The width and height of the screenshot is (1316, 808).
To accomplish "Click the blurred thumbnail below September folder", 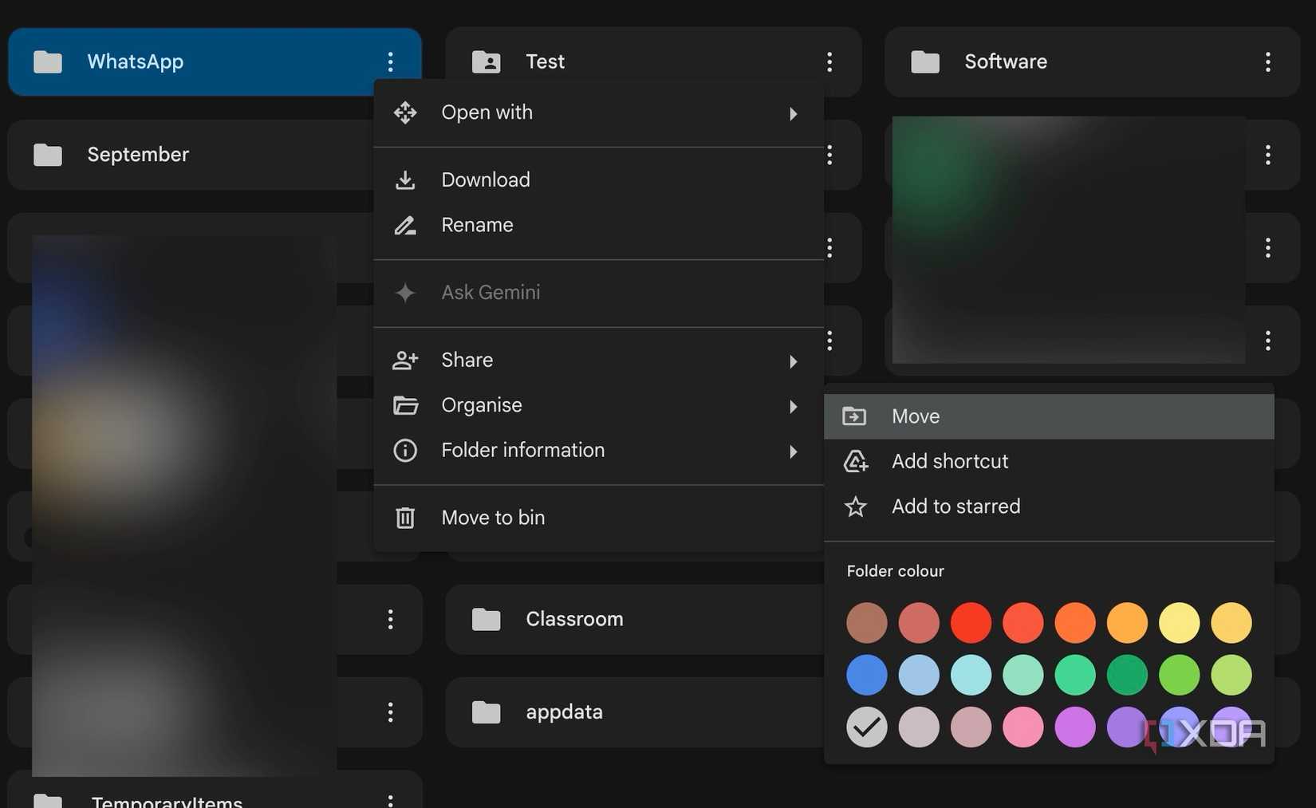I will [x=184, y=505].
